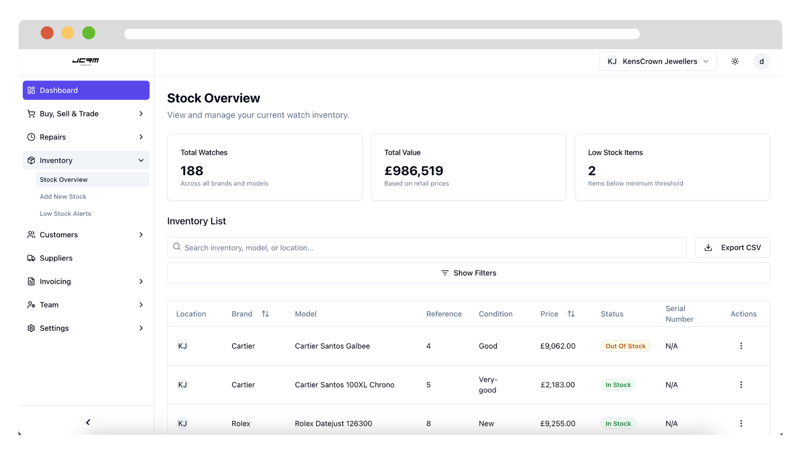Select Low Stock Alerts in the sidebar
Image resolution: width=801 pixels, height=451 pixels.
[65, 213]
